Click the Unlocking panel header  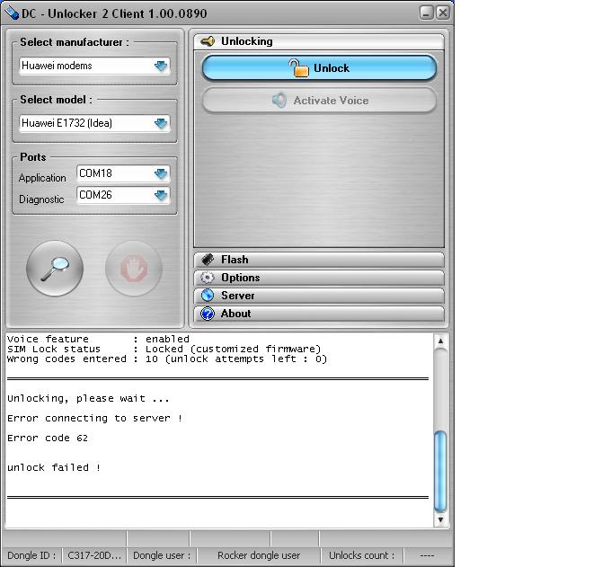[319, 41]
